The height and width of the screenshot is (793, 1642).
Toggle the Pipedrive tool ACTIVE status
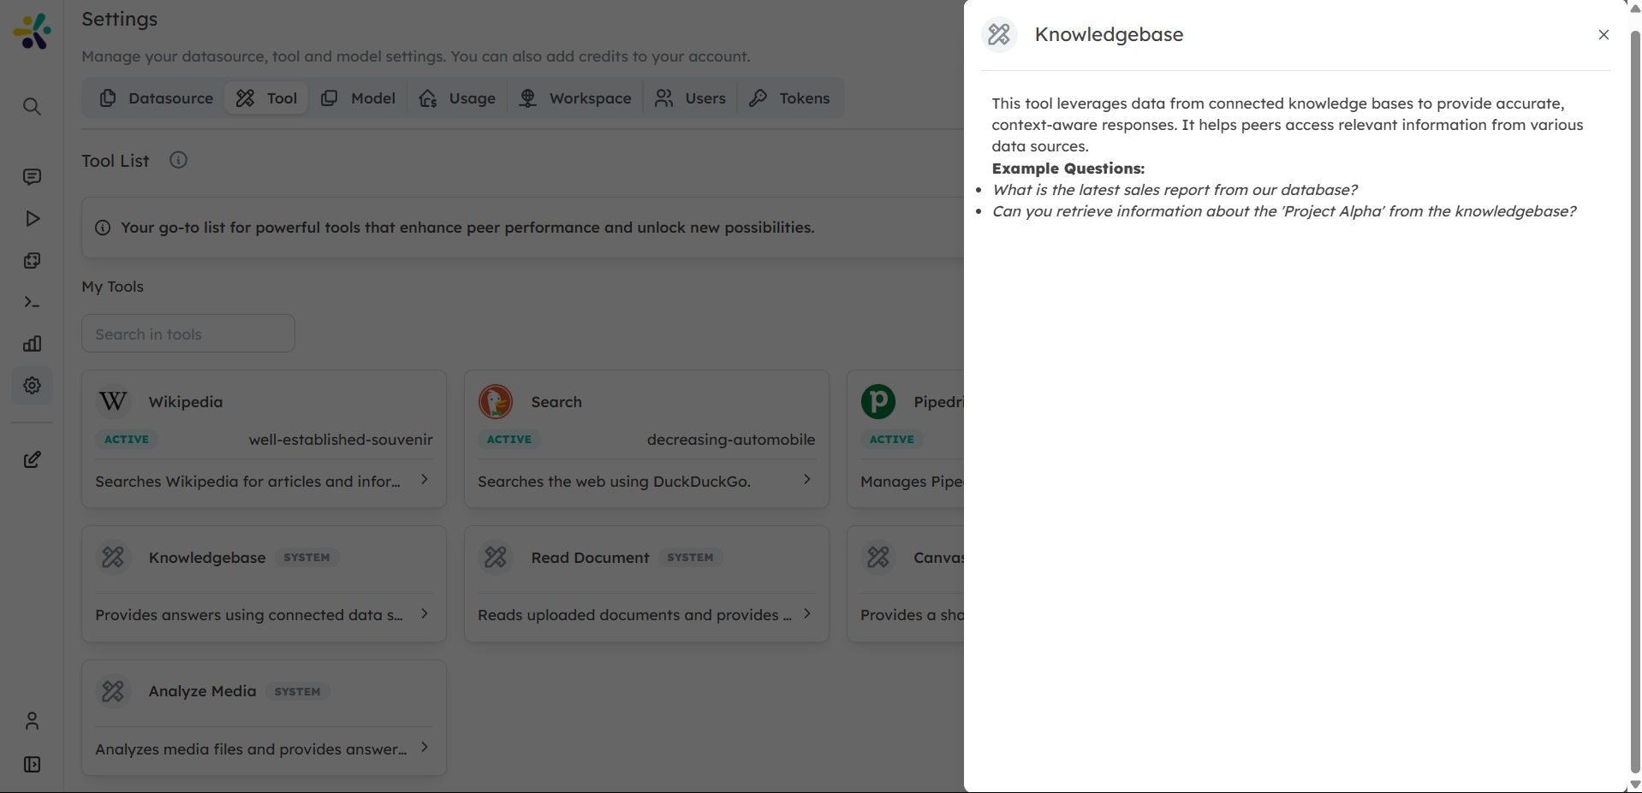(891, 439)
